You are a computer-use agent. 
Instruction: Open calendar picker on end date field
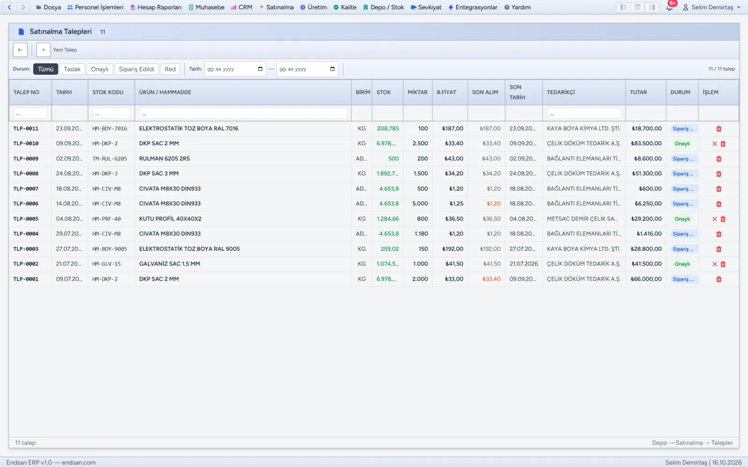332,69
